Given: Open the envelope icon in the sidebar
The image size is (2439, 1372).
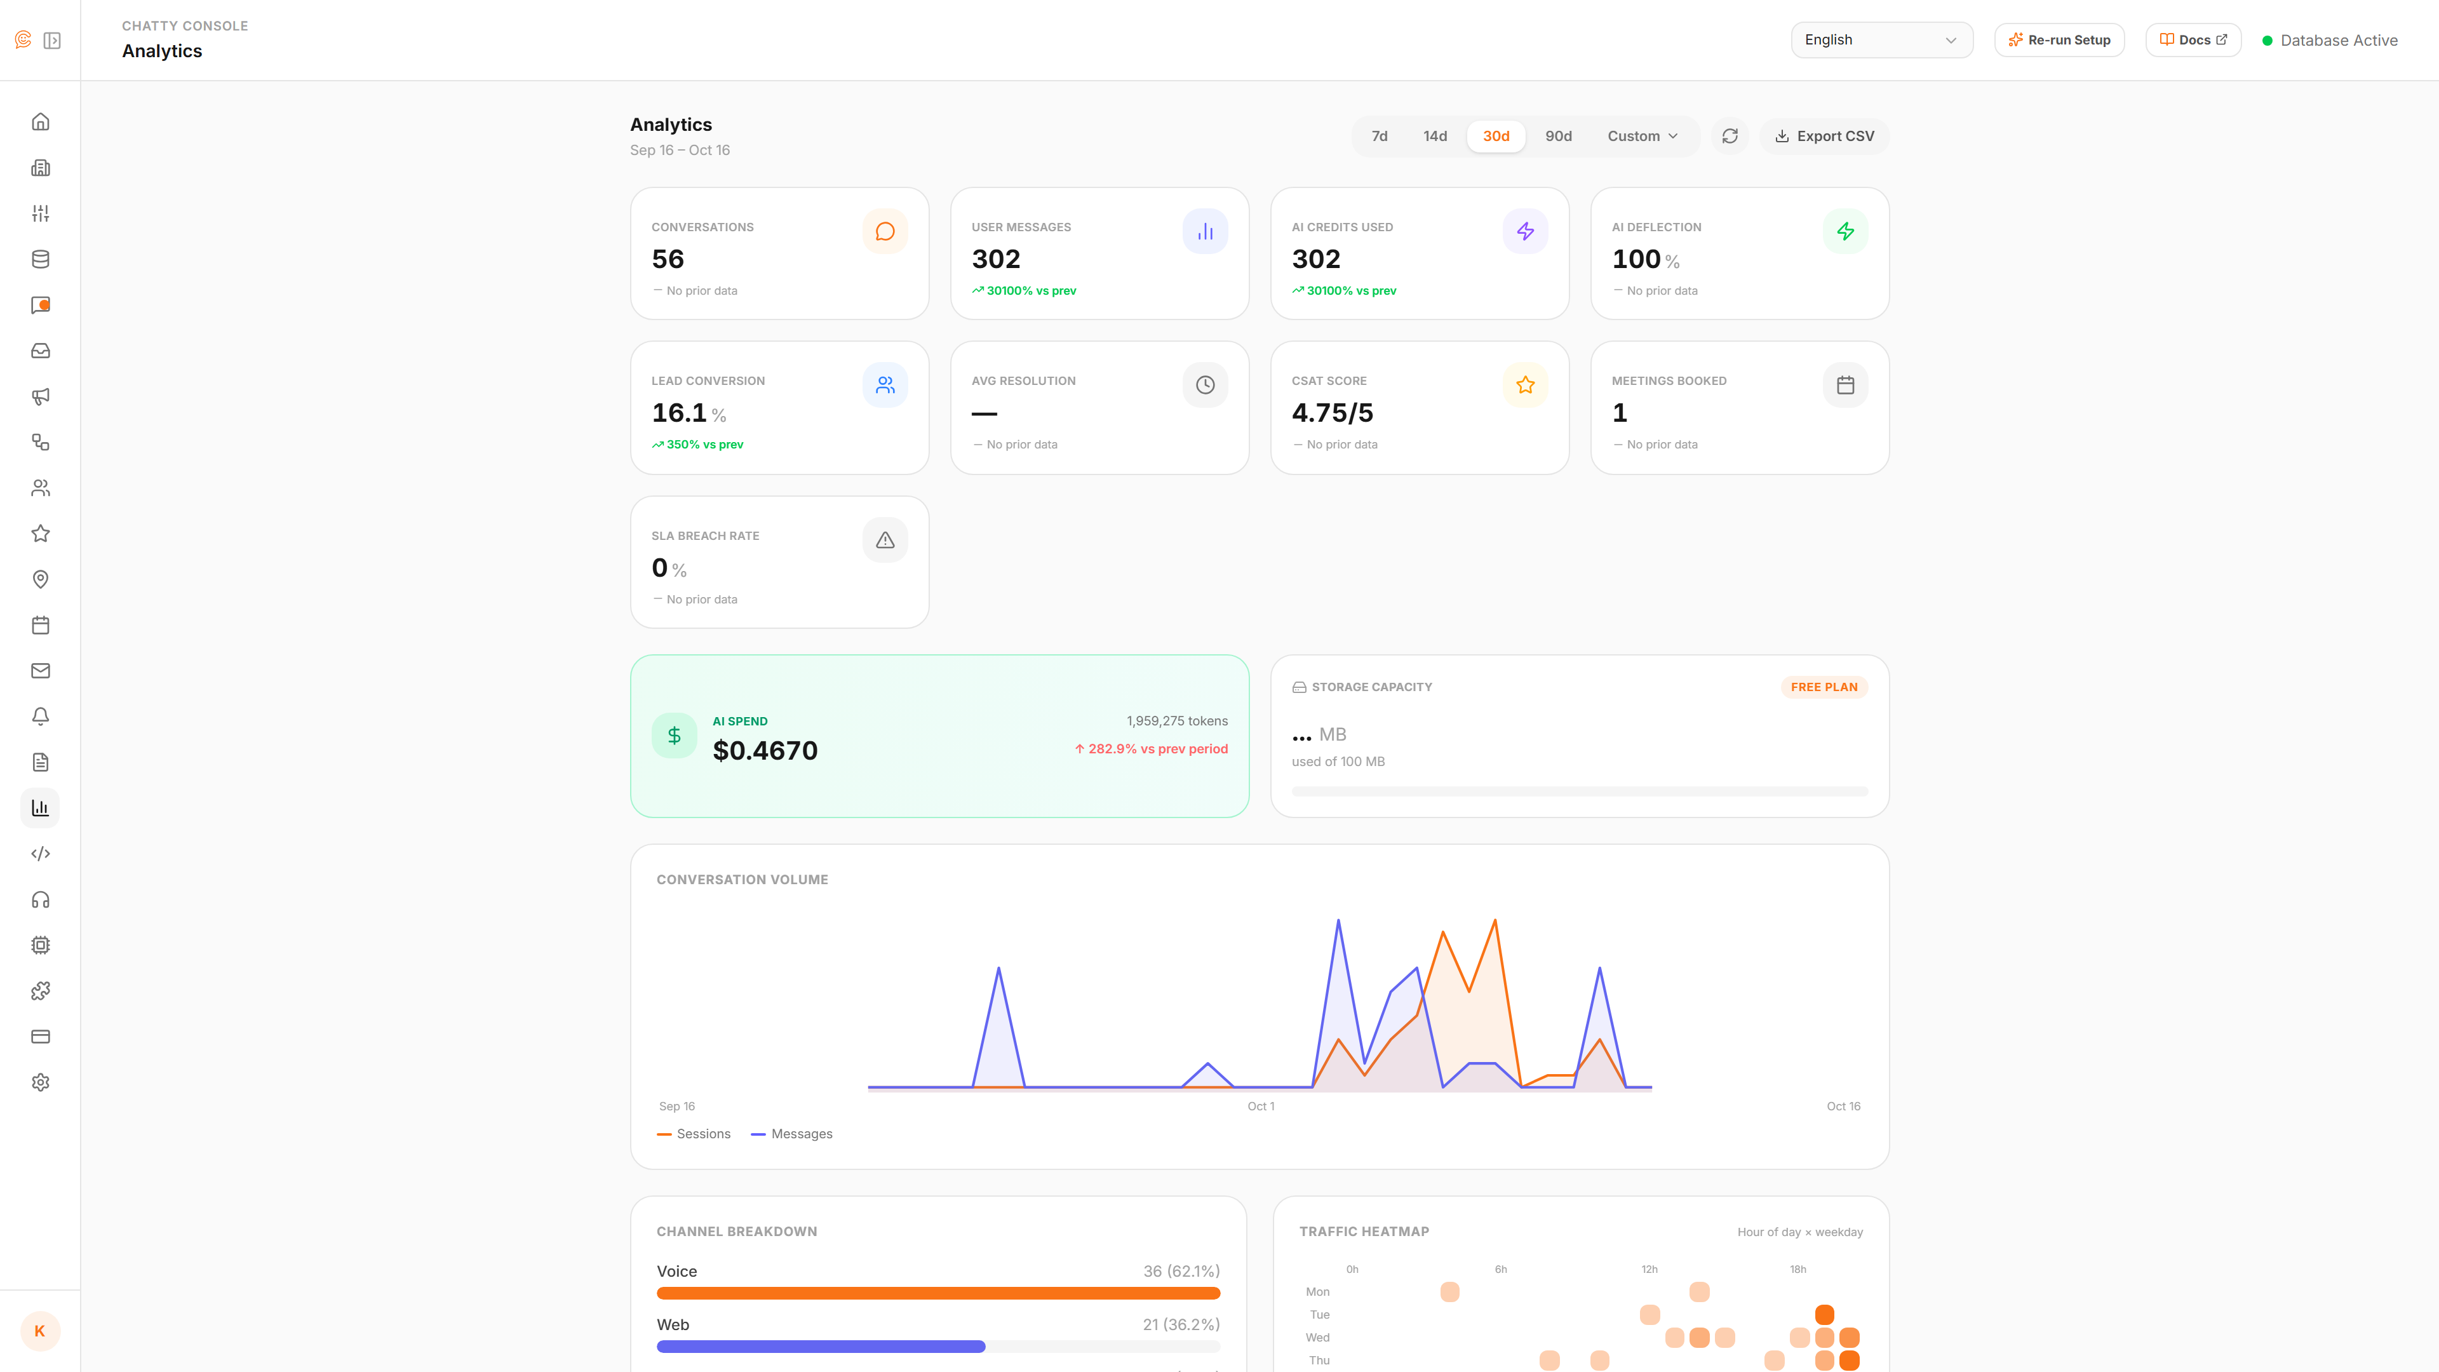Looking at the screenshot, I should coord(41,671).
